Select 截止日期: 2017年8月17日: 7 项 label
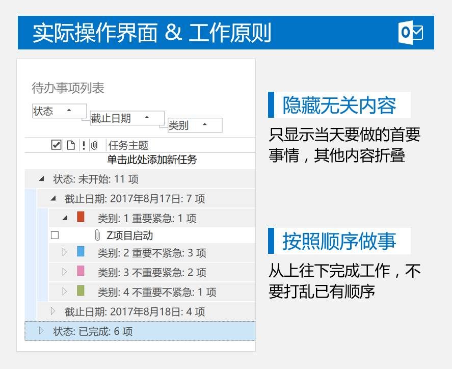Viewport: 452px width, 369px height. [x=135, y=199]
